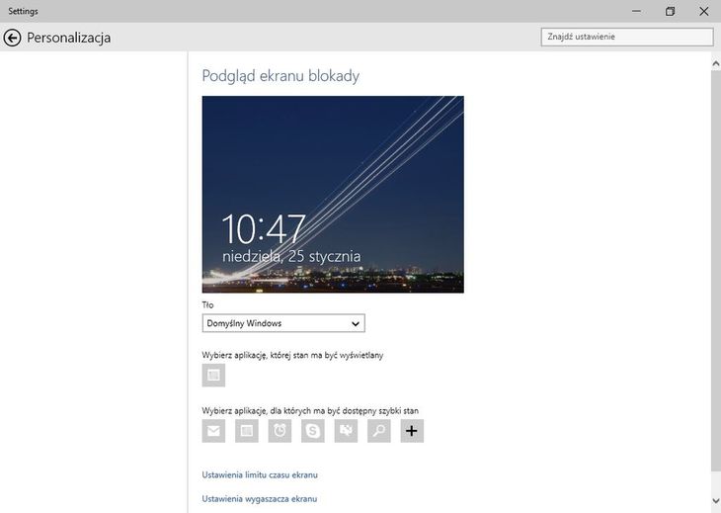Choose the Alarms clock quick status icon
The width and height of the screenshot is (721, 513).
280,431
